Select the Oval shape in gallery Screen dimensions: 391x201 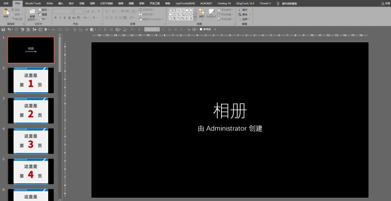click(191, 10)
